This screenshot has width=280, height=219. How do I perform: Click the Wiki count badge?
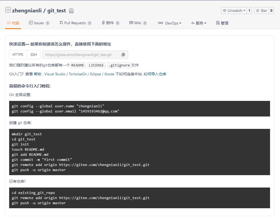(x=145, y=23)
